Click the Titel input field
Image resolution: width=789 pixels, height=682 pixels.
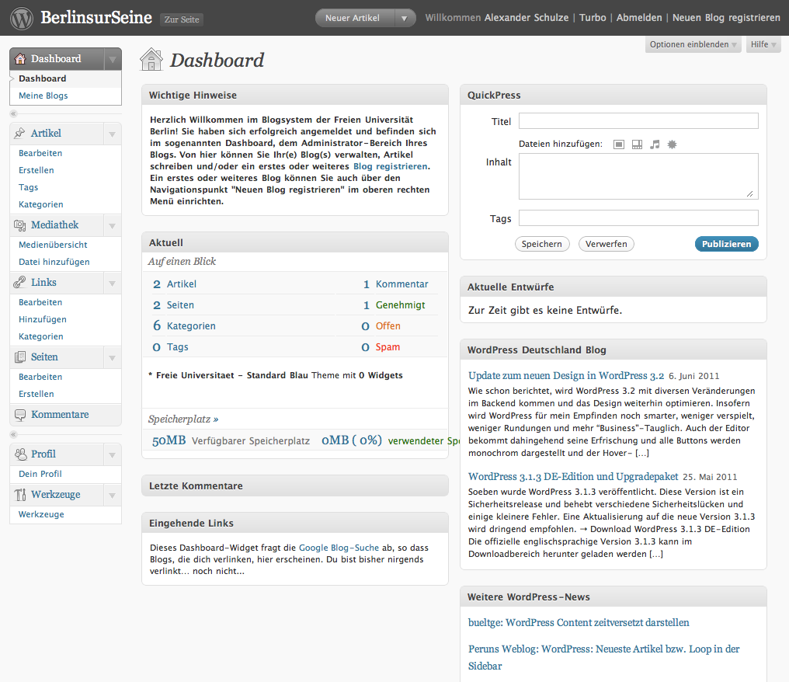click(x=638, y=121)
